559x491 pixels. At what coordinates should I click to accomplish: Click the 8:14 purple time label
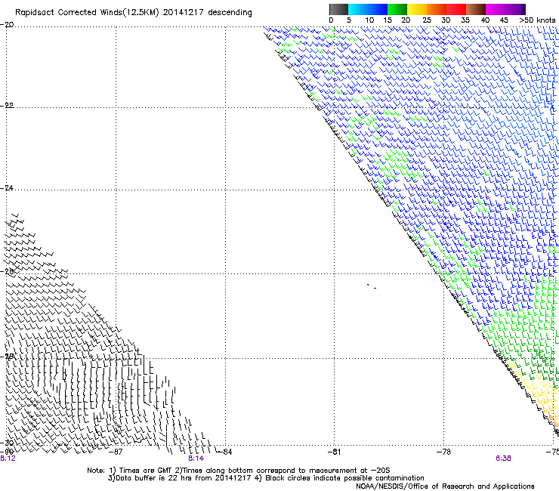[196, 459]
